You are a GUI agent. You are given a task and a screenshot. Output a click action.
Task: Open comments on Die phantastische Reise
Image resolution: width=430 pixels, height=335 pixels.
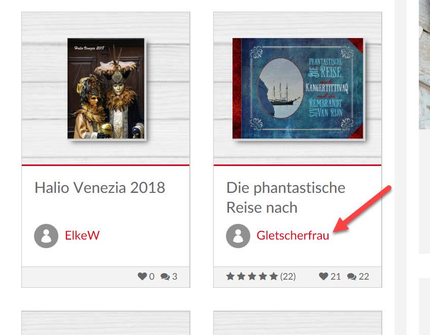[x=352, y=277]
